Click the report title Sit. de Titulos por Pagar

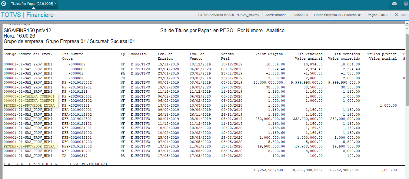[x=222, y=30]
